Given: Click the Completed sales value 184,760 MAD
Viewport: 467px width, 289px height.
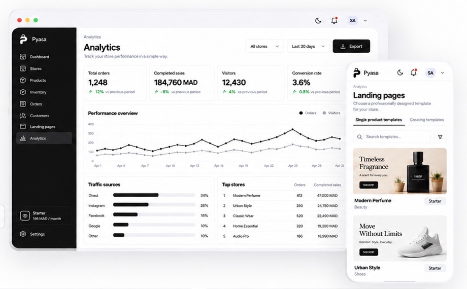Looking at the screenshot, I should tap(176, 83).
